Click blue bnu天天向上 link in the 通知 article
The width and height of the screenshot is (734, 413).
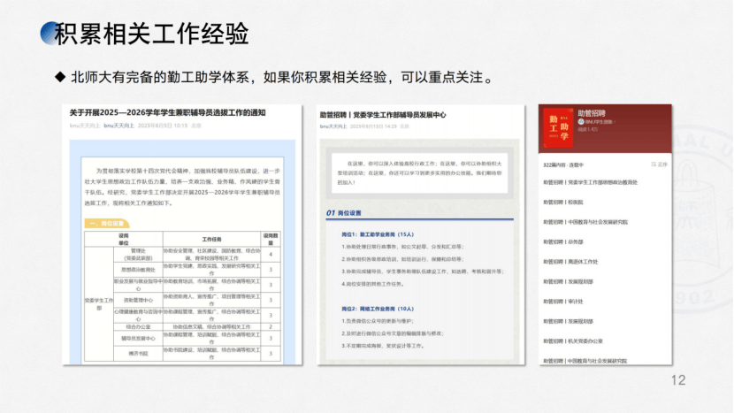(119, 126)
